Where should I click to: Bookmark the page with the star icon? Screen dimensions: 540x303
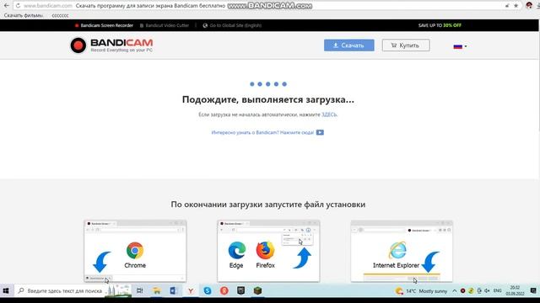pos(516,6)
